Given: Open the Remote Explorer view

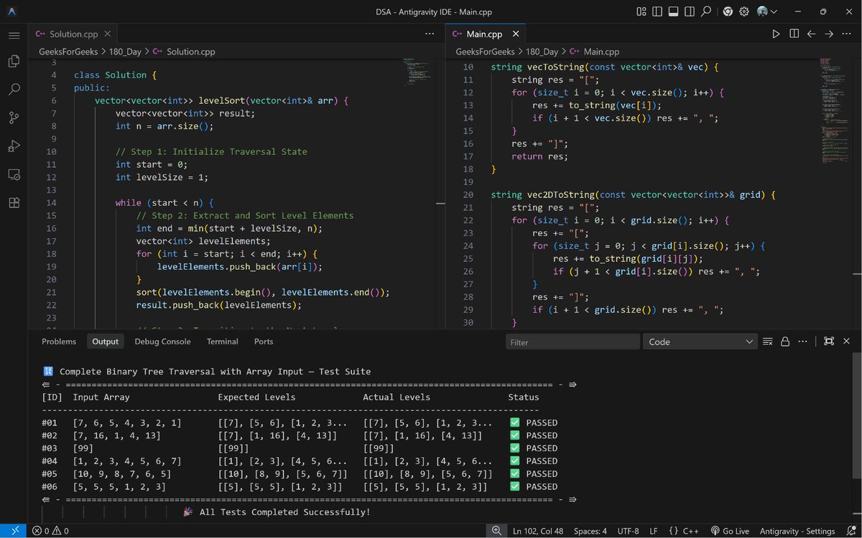Looking at the screenshot, I should coord(14,174).
